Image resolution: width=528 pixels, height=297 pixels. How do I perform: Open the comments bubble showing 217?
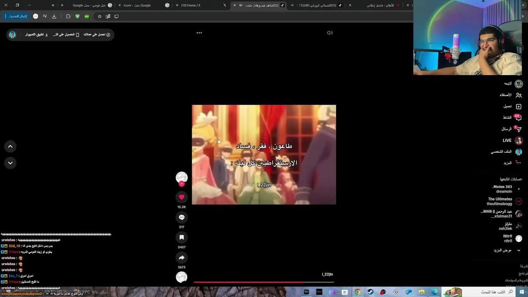(x=181, y=217)
